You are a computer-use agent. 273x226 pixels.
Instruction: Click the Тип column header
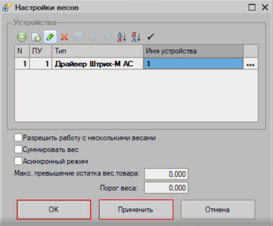(97, 51)
